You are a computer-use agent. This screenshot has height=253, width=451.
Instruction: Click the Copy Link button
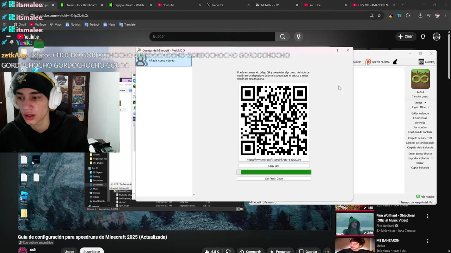pos(274,166)
